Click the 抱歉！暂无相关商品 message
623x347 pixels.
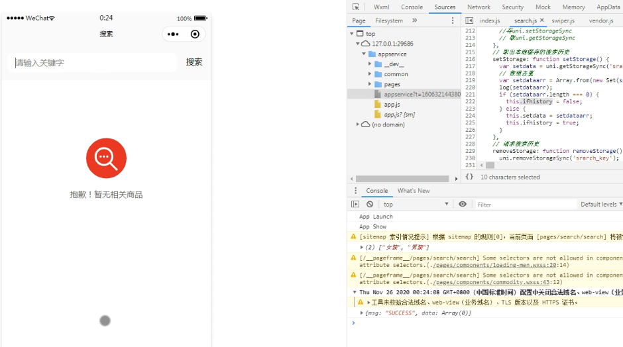pyautogui.click(x=106, y=195)
